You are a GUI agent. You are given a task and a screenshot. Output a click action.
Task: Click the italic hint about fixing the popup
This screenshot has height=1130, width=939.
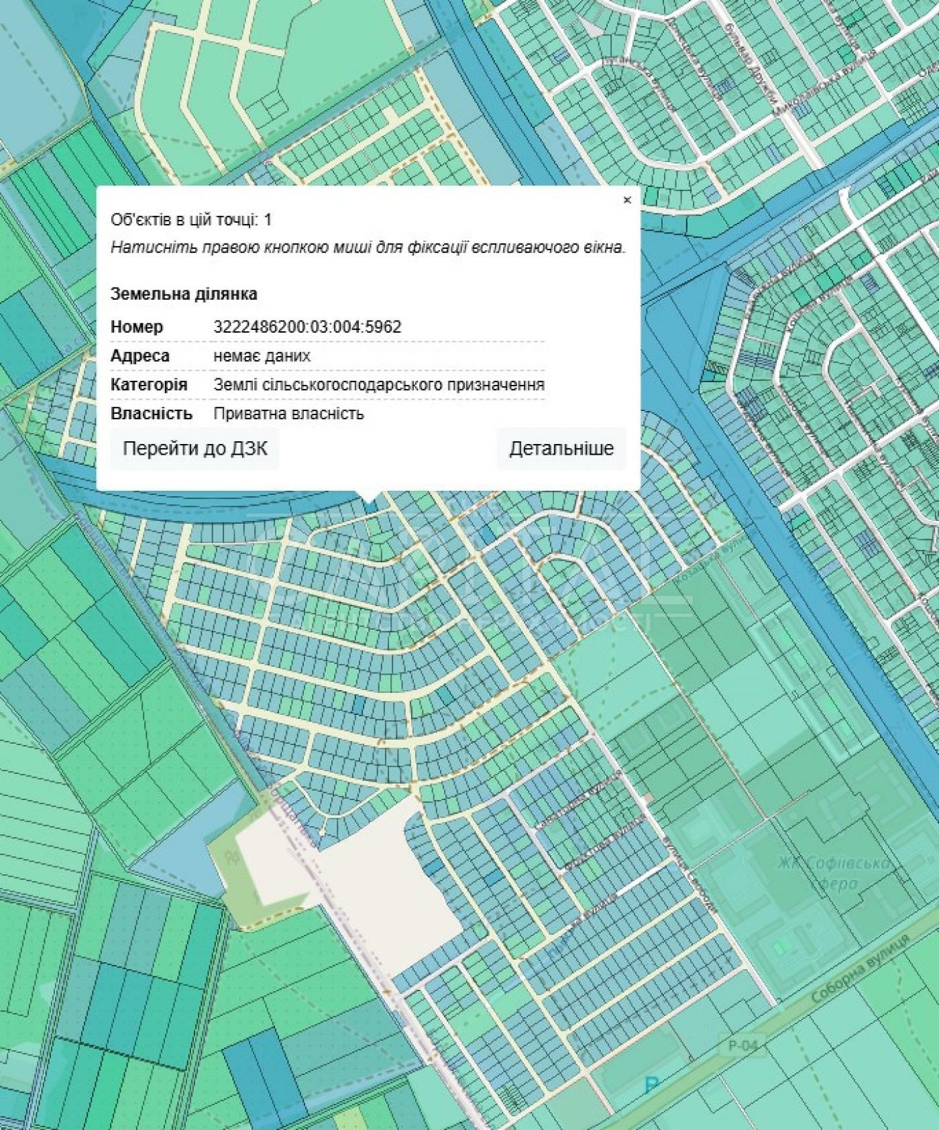368,247
